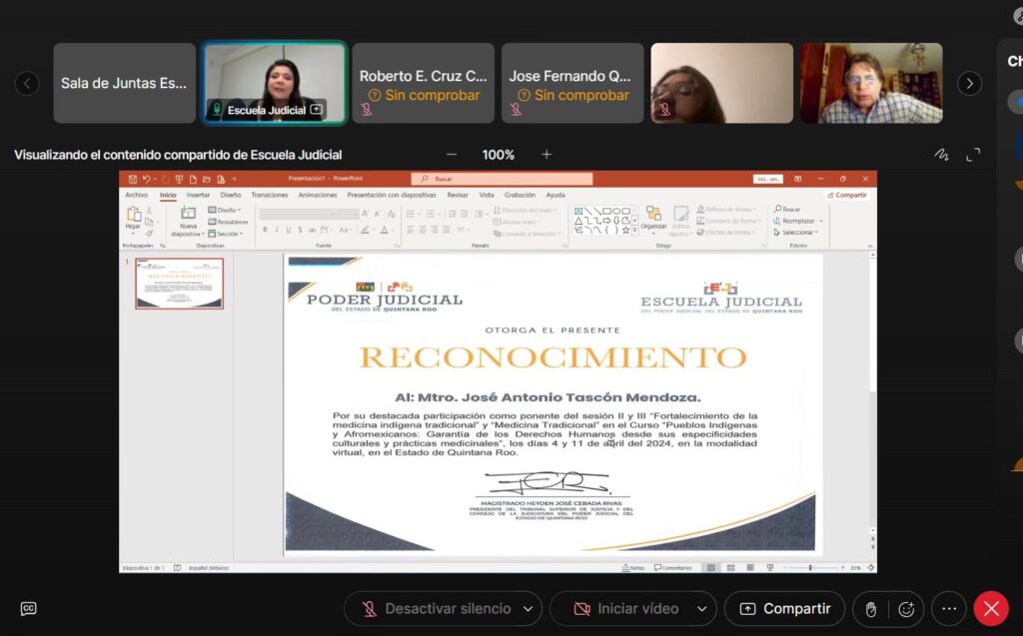The width and height of the screenshot is (1023, 636).
Task: Click the Buscar find command in Edición group
Action: [787, 210]
